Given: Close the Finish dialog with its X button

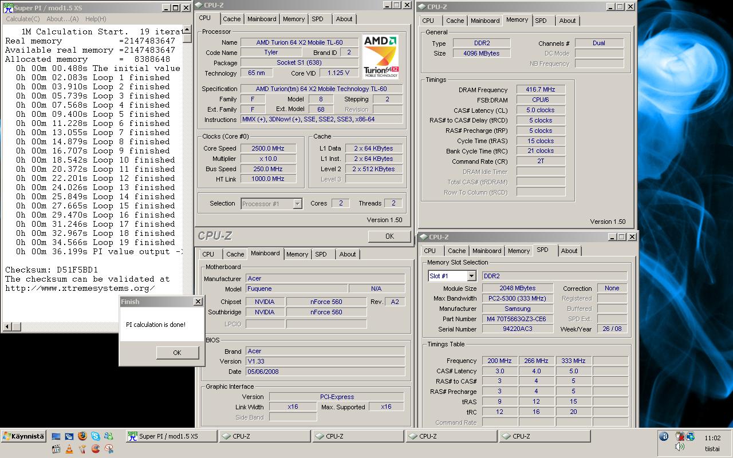Looking at the screenshot, I should coord(198,302).
